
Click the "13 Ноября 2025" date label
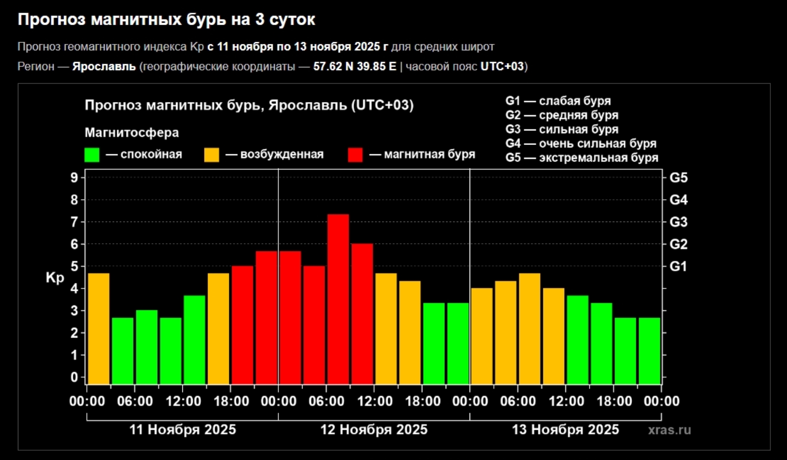click(x=565, y=429)
